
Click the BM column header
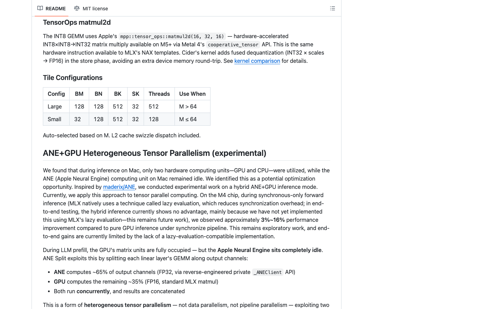(79, 94)
